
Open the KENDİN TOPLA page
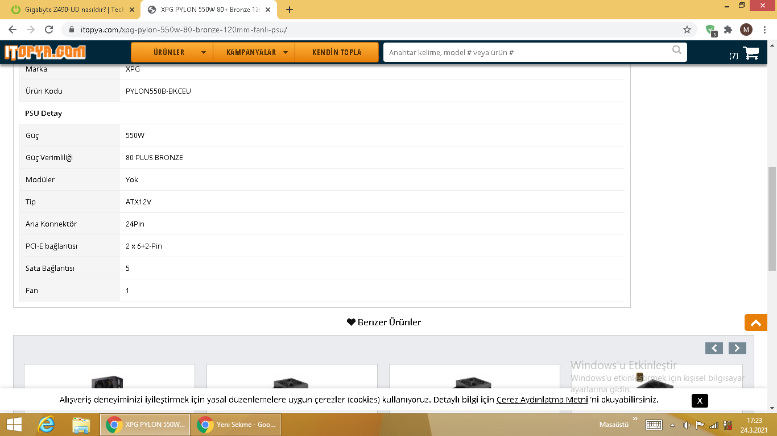[337, 52]
